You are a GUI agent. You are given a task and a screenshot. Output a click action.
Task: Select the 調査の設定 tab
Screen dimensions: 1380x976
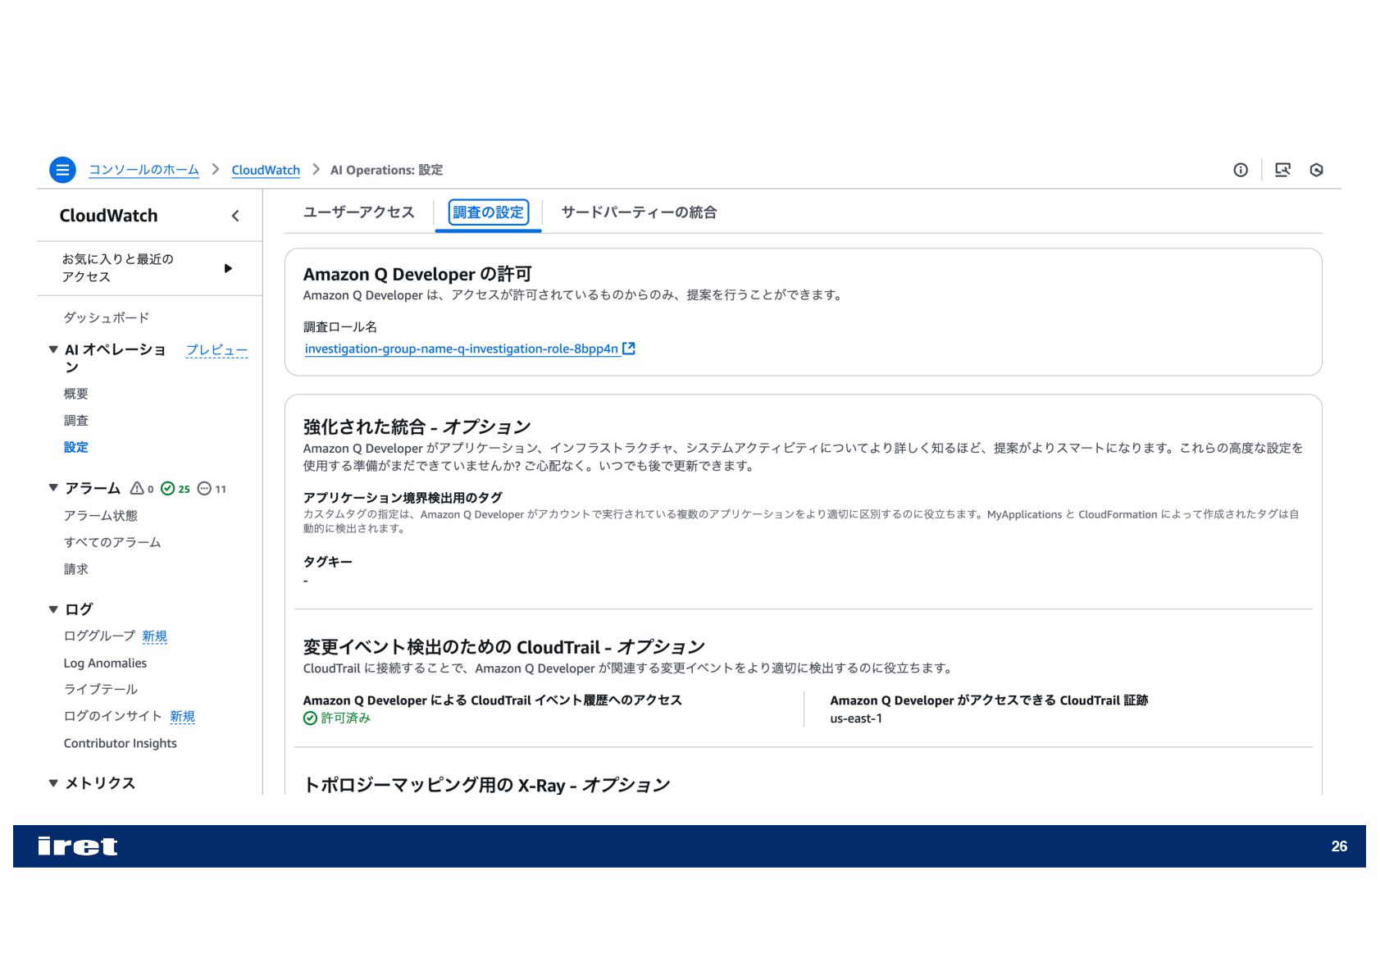coord(489,212)
